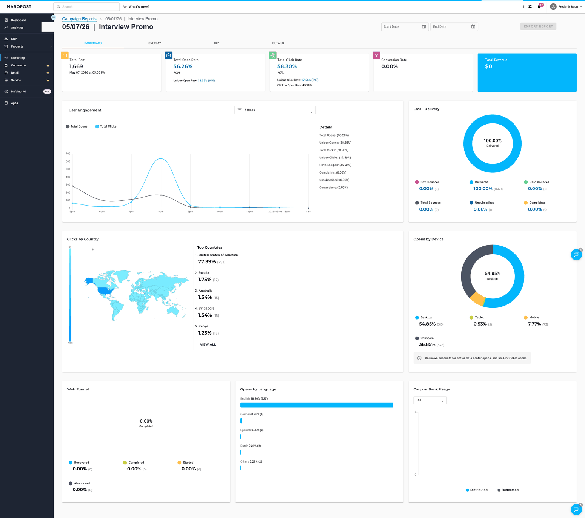Open unique click rate 17.56% (293) link
The width and height of the screenshot is (585, 518).
[x=310, y=80]
